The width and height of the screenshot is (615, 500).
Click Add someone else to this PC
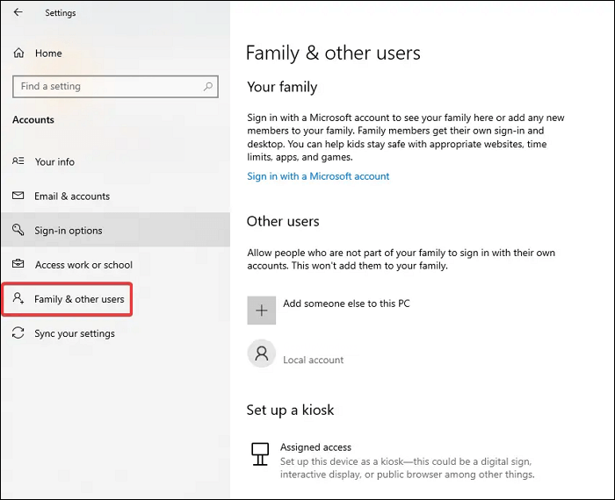point(346,304)
